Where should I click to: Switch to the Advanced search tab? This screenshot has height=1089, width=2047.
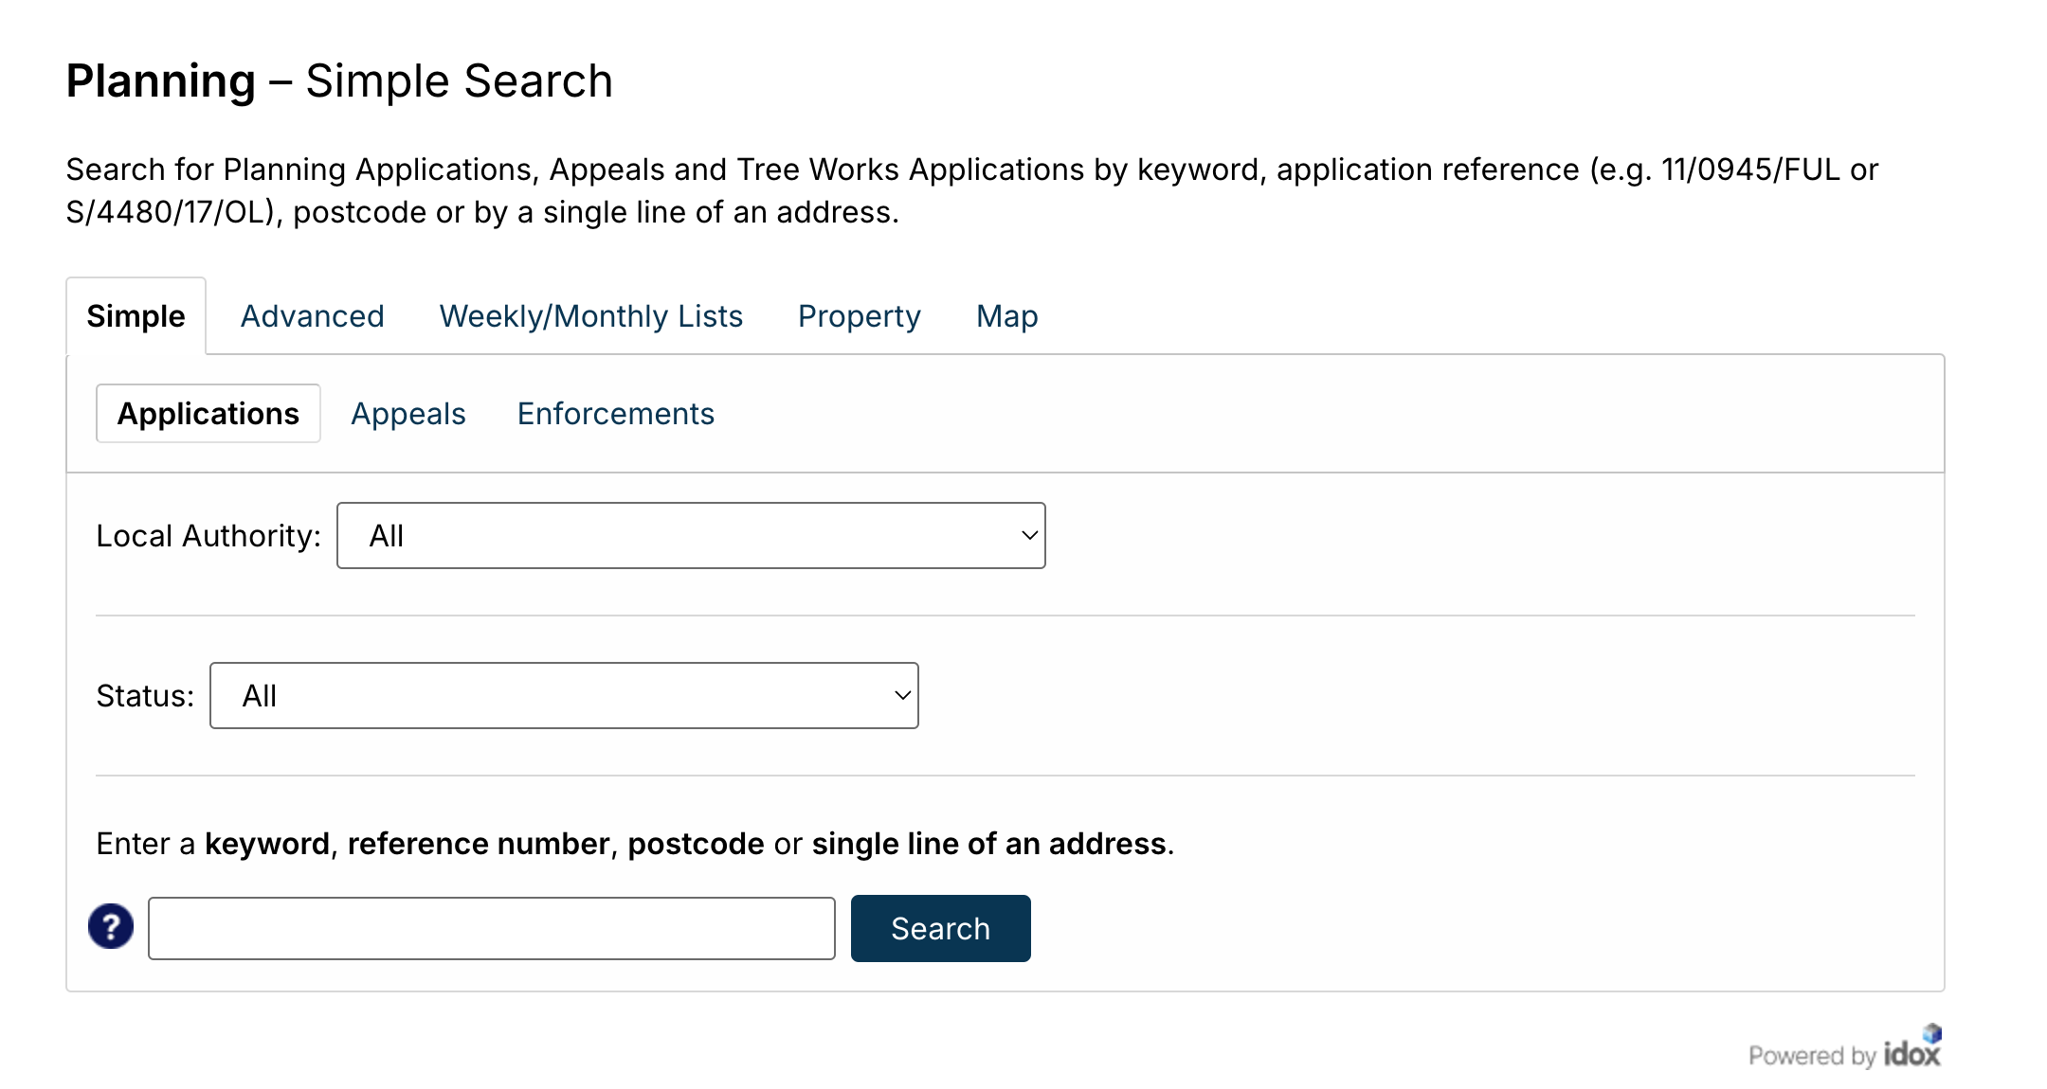point(313,316)
